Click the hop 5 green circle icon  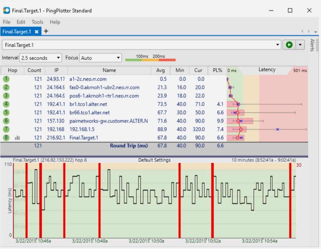(x=6, y=112)
